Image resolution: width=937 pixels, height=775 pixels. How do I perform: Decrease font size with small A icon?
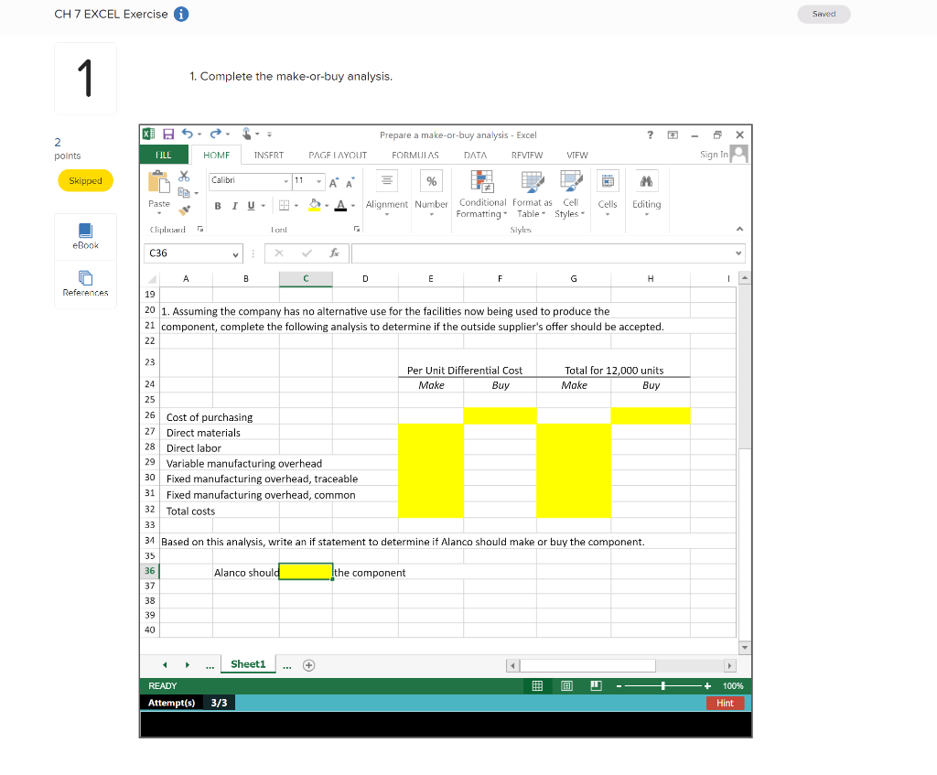[350, 182]
